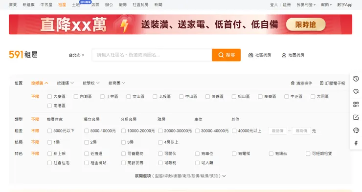Click the 登入 login link
This screenshot has height=192, width=362.
[274, 4]
